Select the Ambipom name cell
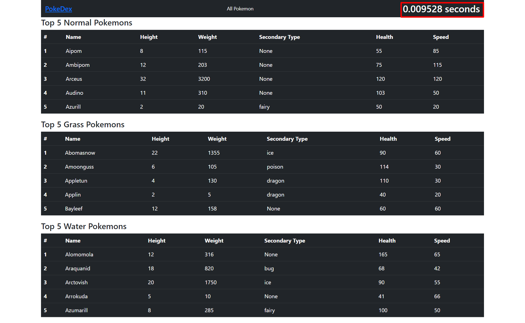 77,65
